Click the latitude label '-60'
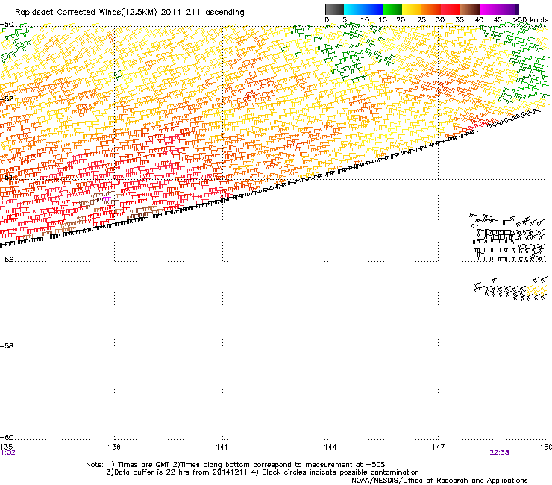 (x=7, y=438)
